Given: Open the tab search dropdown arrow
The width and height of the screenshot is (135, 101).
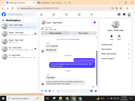Looking at the screenshot, I should [3, 3].
